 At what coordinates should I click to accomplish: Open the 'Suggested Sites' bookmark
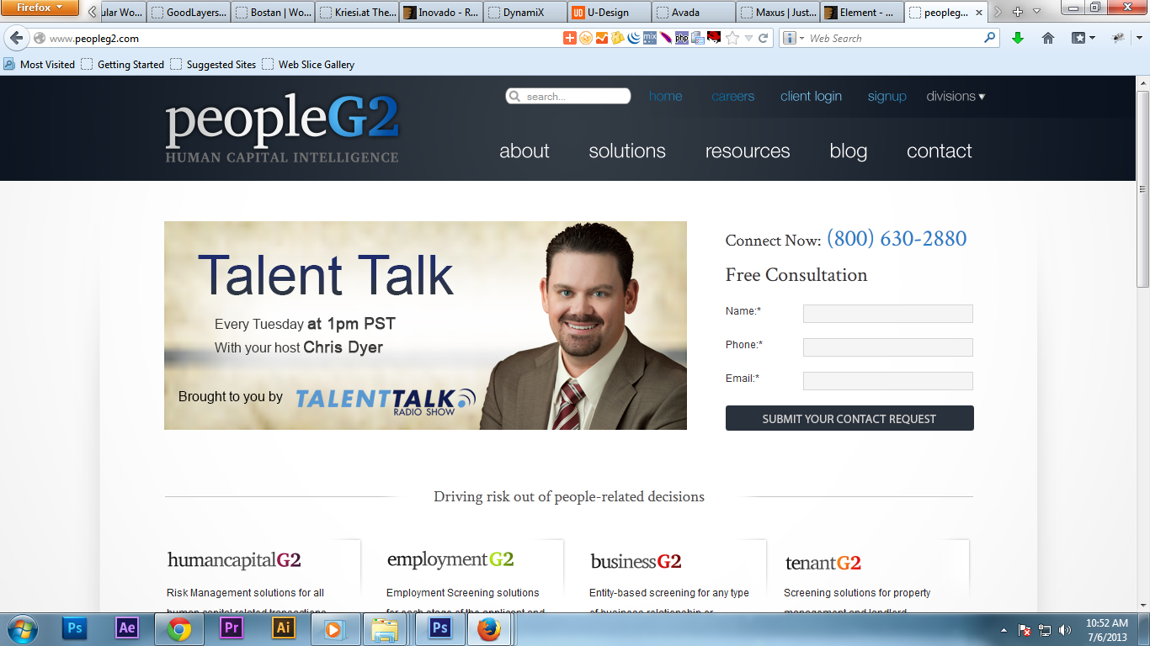coord(213,64)
